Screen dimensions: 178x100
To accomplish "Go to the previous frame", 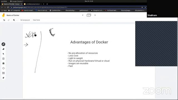I will tap(83, 15).
